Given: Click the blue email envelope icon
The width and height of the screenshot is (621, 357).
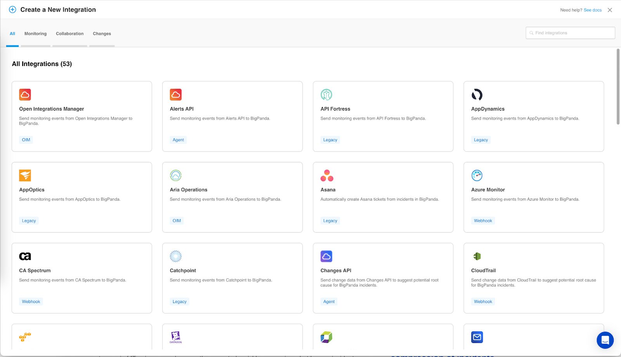Looking at the screenshot, I should click(x=477, y=337).
